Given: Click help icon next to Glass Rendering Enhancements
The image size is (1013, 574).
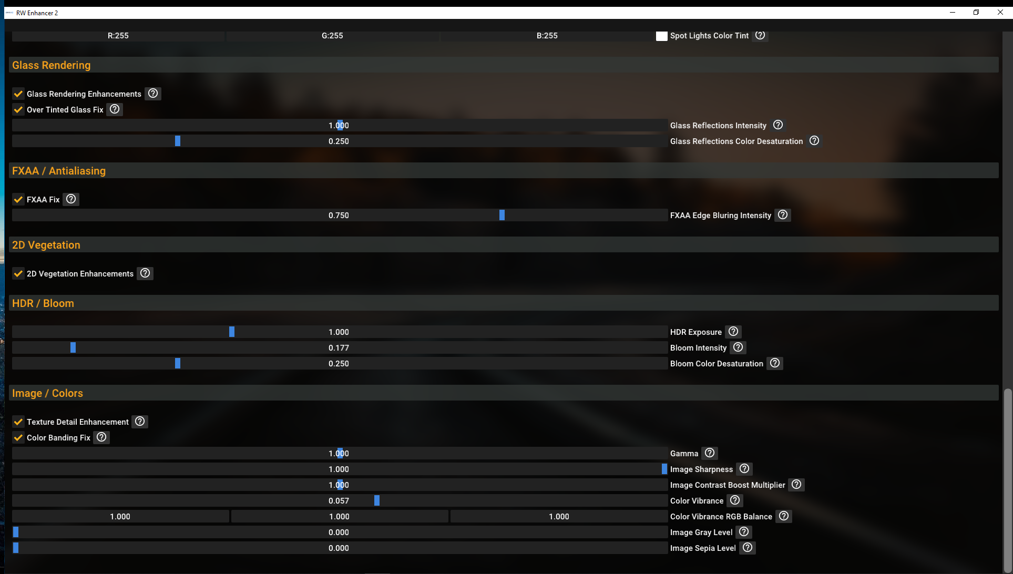Looking at the screenshot, I should coord(153,94).
